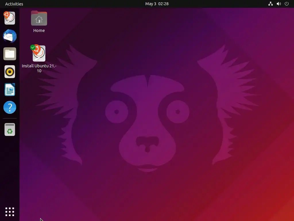Open the Activities overview
Image resolution: width=294 pixels, height=221 pixels.
coord(14,4)
